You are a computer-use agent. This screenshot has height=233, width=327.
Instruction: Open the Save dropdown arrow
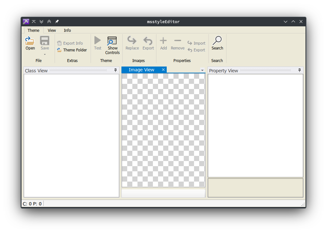(44, 54)
